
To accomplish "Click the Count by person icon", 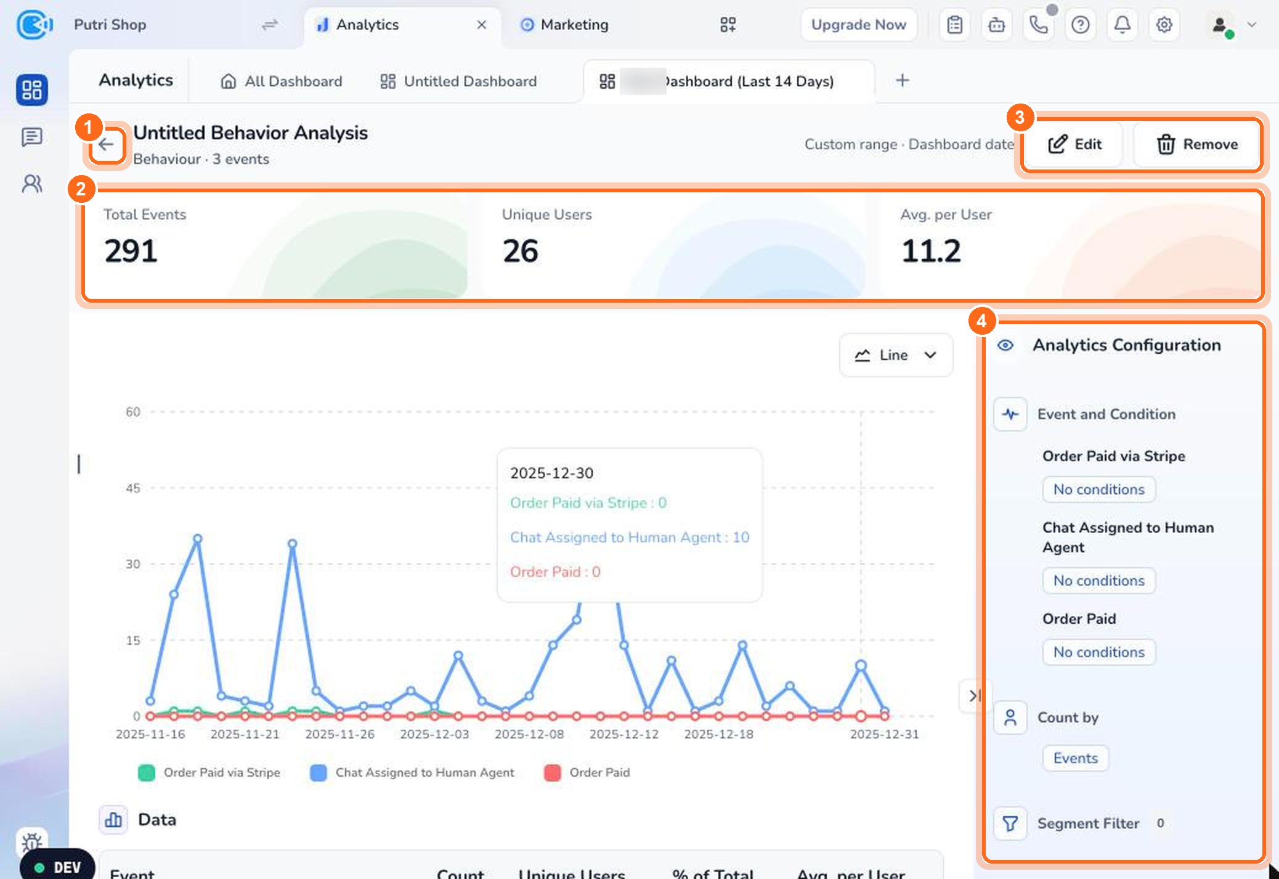I will click(x=1010, y=717).
